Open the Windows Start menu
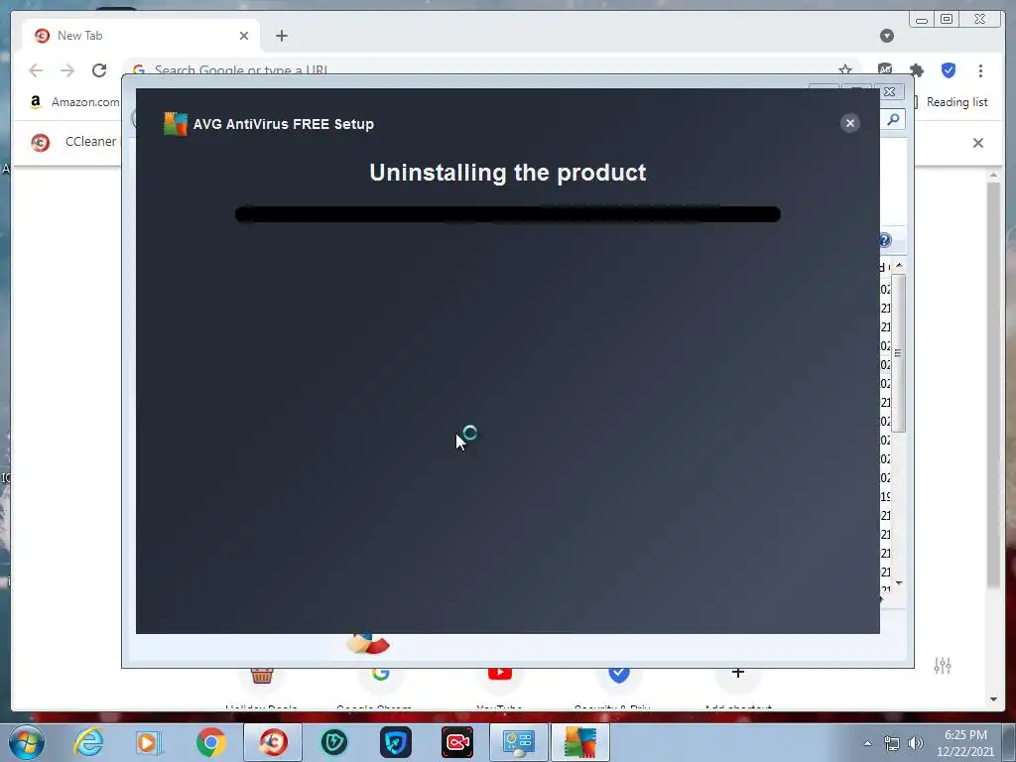Screen dimensions: 1016x762 [27, 742]
